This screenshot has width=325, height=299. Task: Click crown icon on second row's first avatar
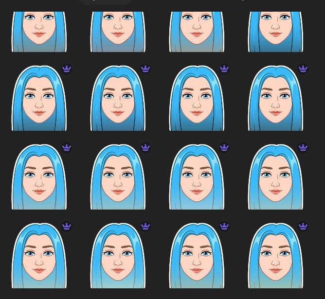point(67,69)
